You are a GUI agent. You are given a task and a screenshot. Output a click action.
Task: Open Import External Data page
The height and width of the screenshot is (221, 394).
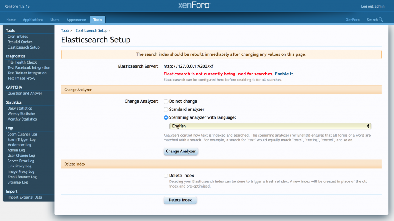pos(25,198)
